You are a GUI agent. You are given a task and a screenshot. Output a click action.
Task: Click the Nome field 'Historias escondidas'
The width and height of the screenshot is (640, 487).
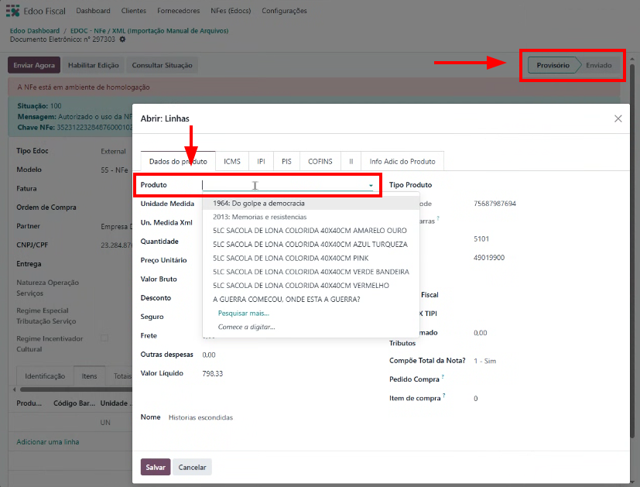point(200,417)
